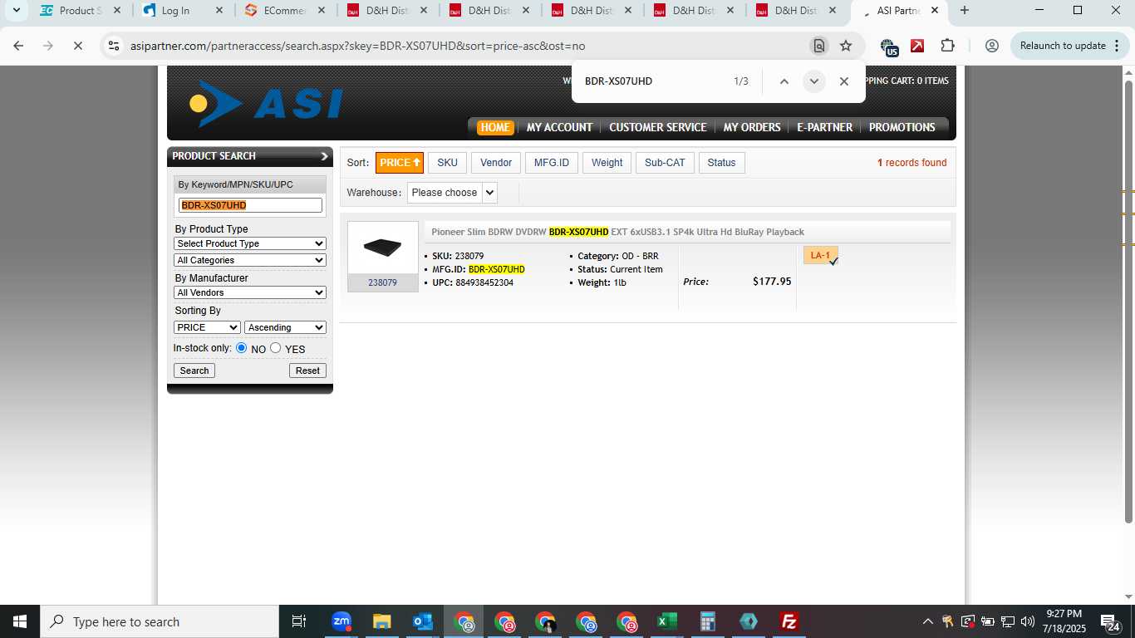1135x638 pixels.
Task: Open the Select Product Type dropdown
Action: [250, 243]
